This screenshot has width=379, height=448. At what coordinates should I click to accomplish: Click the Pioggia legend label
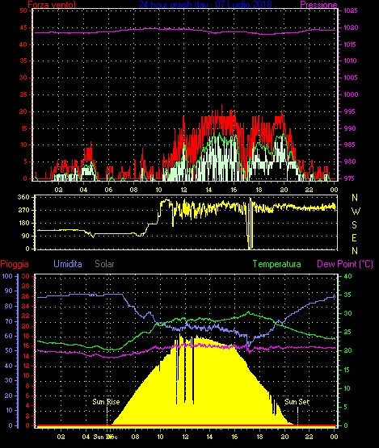pos(15,264)
